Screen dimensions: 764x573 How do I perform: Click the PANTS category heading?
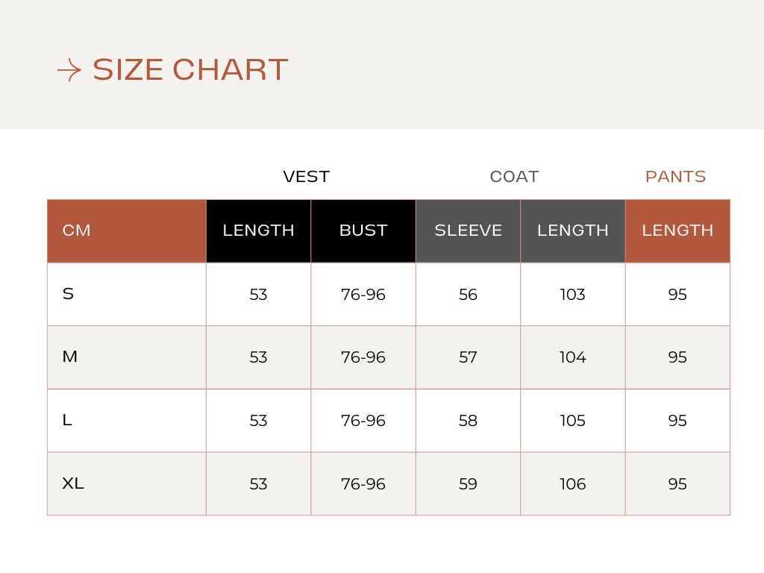(675, 177)
